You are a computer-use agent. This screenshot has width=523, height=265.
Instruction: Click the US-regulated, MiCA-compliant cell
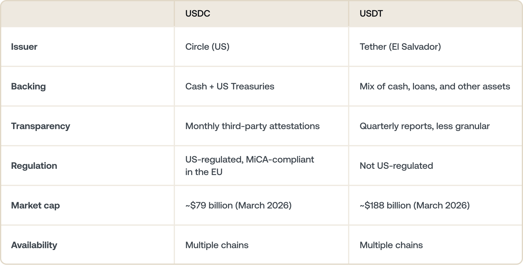point(250,166)
